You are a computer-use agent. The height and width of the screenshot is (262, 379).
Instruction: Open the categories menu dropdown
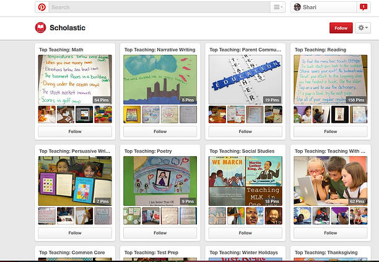tap(277, 7)
